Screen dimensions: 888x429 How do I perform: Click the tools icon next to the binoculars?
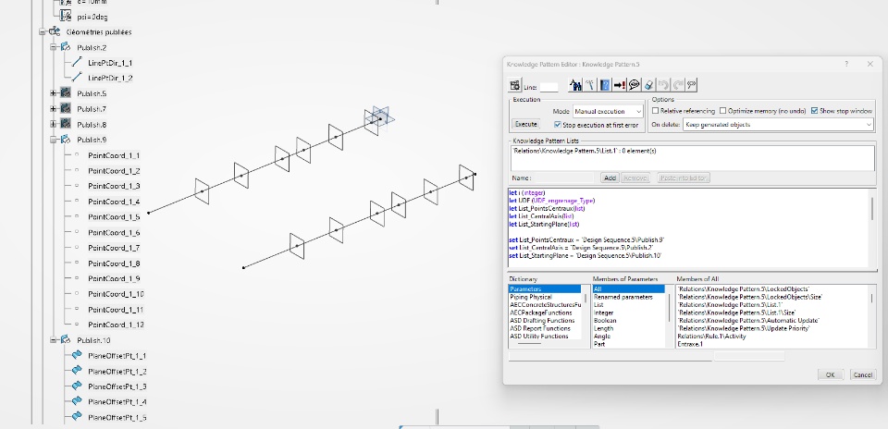tap(590, 85)
